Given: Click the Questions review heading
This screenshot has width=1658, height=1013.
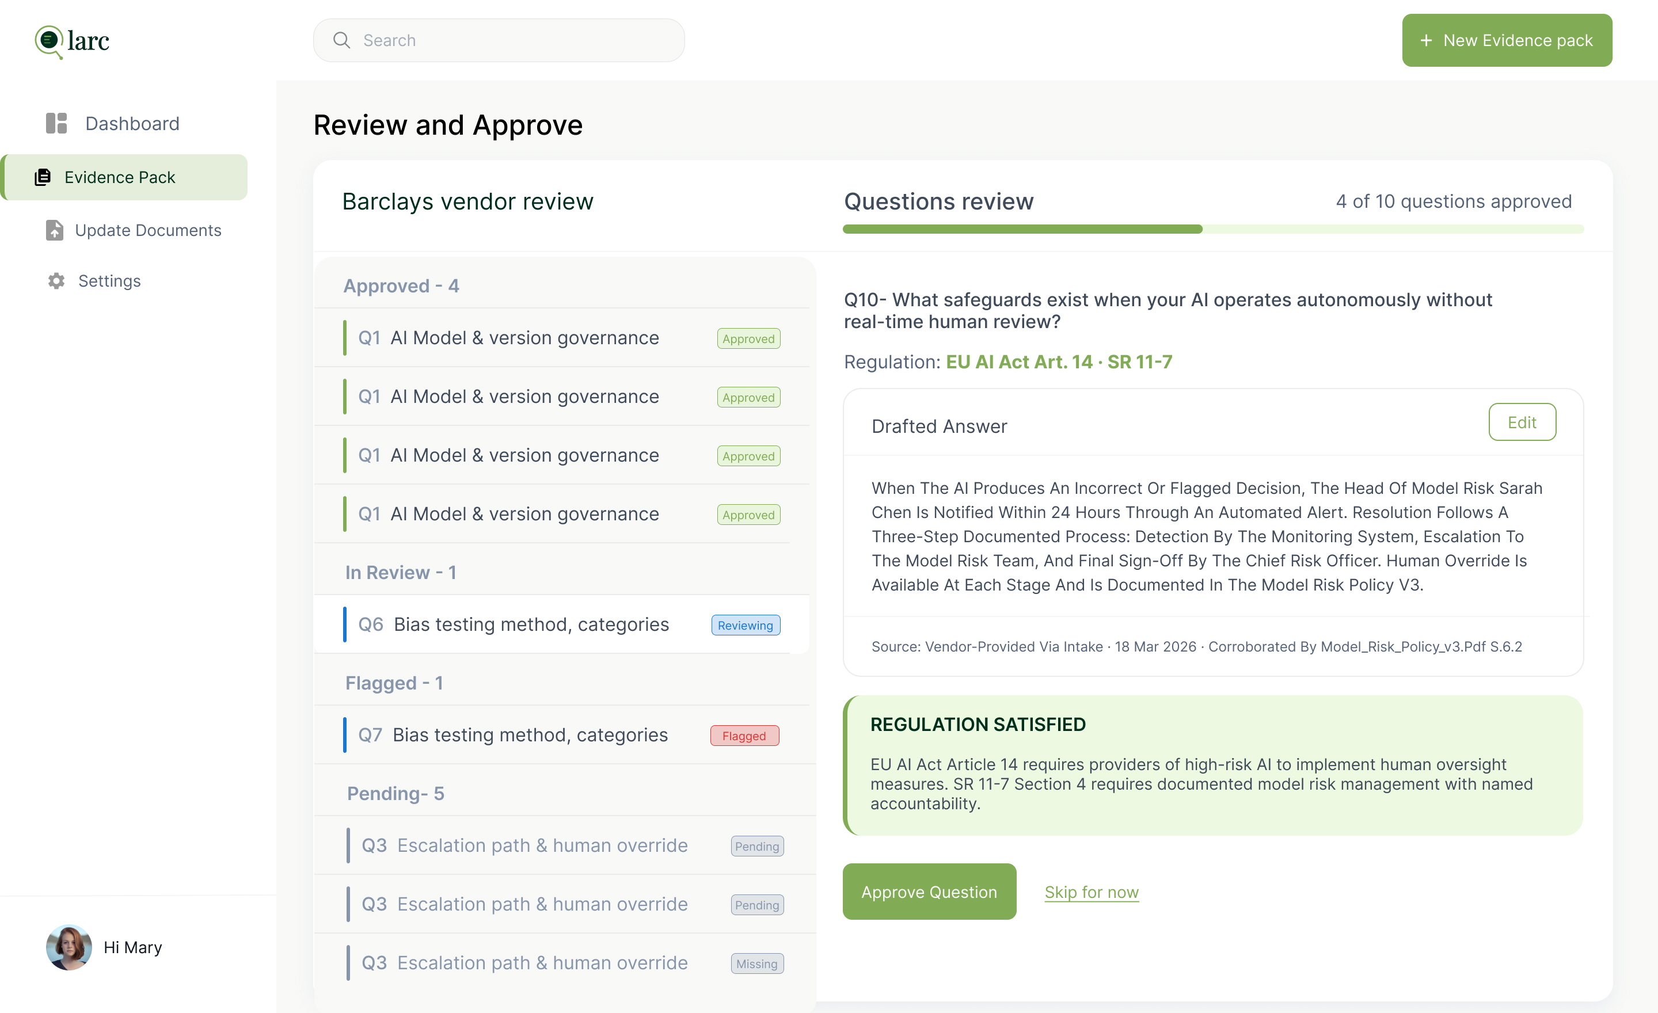Looking at the screenshot, I should (x=939, y=201).
